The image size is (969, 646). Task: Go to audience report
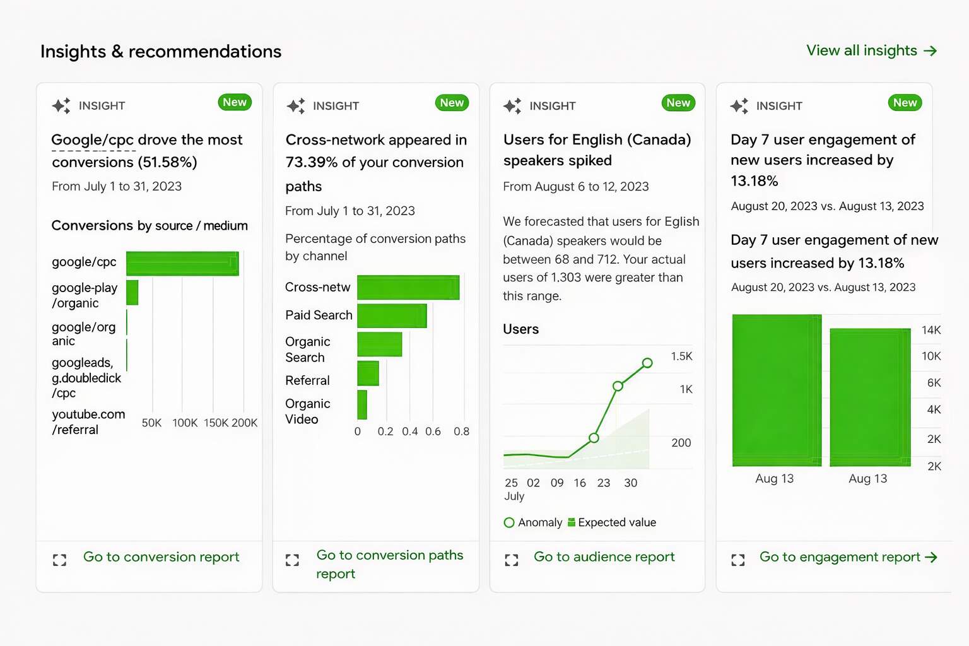(x=604, y=557)
